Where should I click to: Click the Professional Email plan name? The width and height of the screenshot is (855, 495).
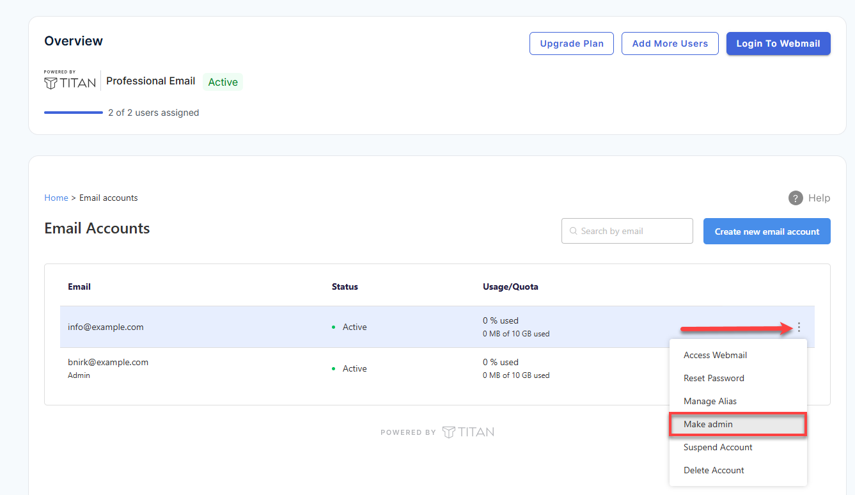click(x=151, y=81)
